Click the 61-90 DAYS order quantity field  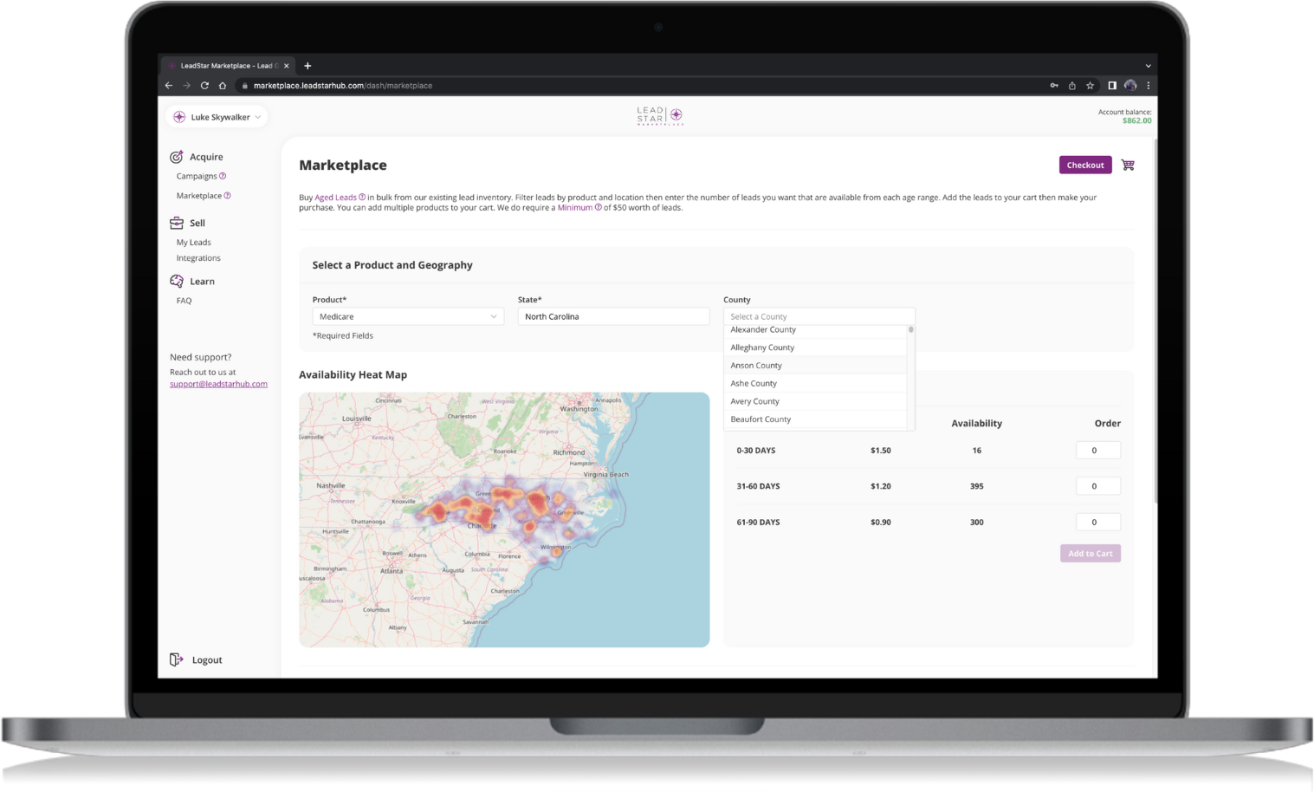tap(1098, 522)
